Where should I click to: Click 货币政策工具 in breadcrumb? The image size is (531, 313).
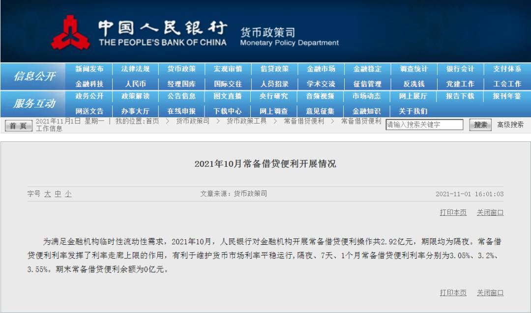click(246, 121)
